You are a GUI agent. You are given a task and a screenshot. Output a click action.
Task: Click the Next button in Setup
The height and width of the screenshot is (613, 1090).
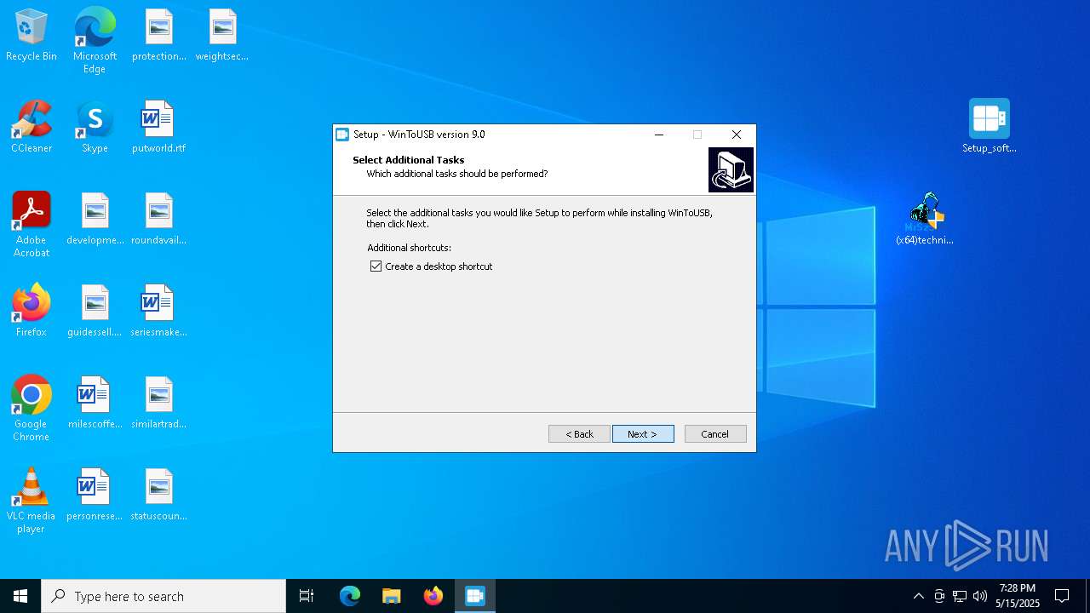pyautogui.click(x=643, y=434)
